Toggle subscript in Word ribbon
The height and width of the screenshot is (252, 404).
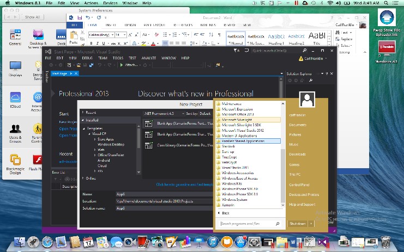click(119, 43)
